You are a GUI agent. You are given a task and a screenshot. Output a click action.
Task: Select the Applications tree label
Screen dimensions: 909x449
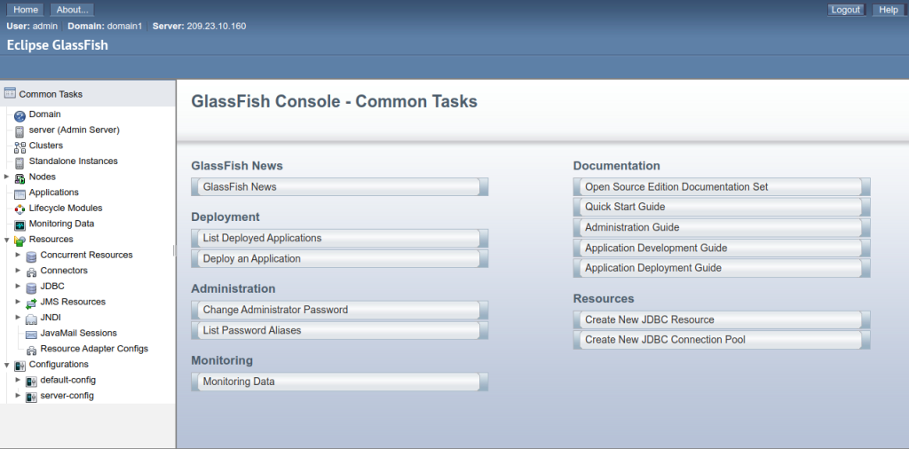[x=54, y=193]
